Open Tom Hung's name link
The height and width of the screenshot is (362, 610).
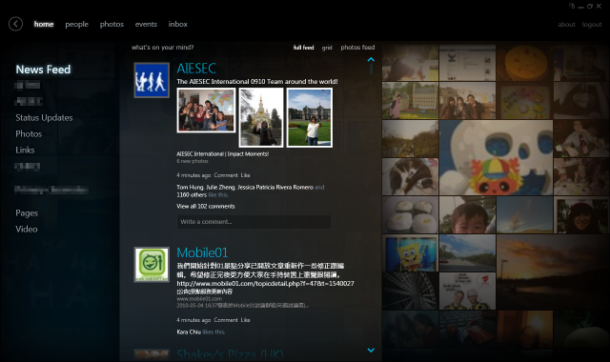pos(190,188)
